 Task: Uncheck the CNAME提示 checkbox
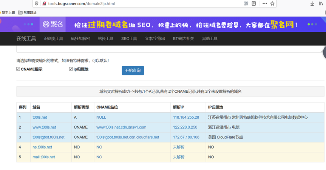click(x=18, y=69)
